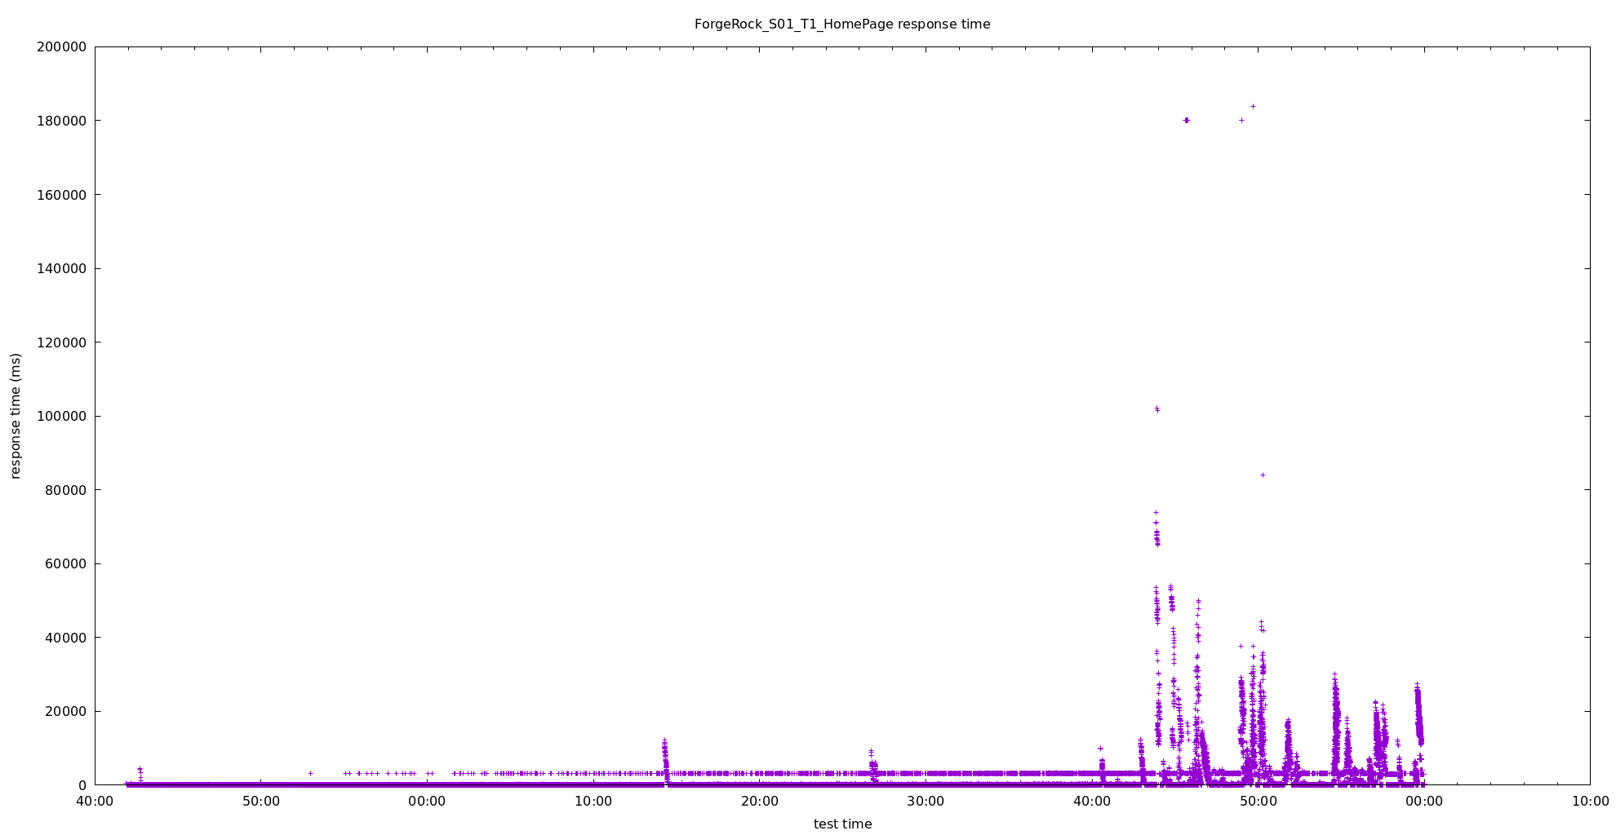The width and height of the screenshot is (1616, 835).
Task: Click the 140000 y-axis tick label
Action: pos(62,268)
